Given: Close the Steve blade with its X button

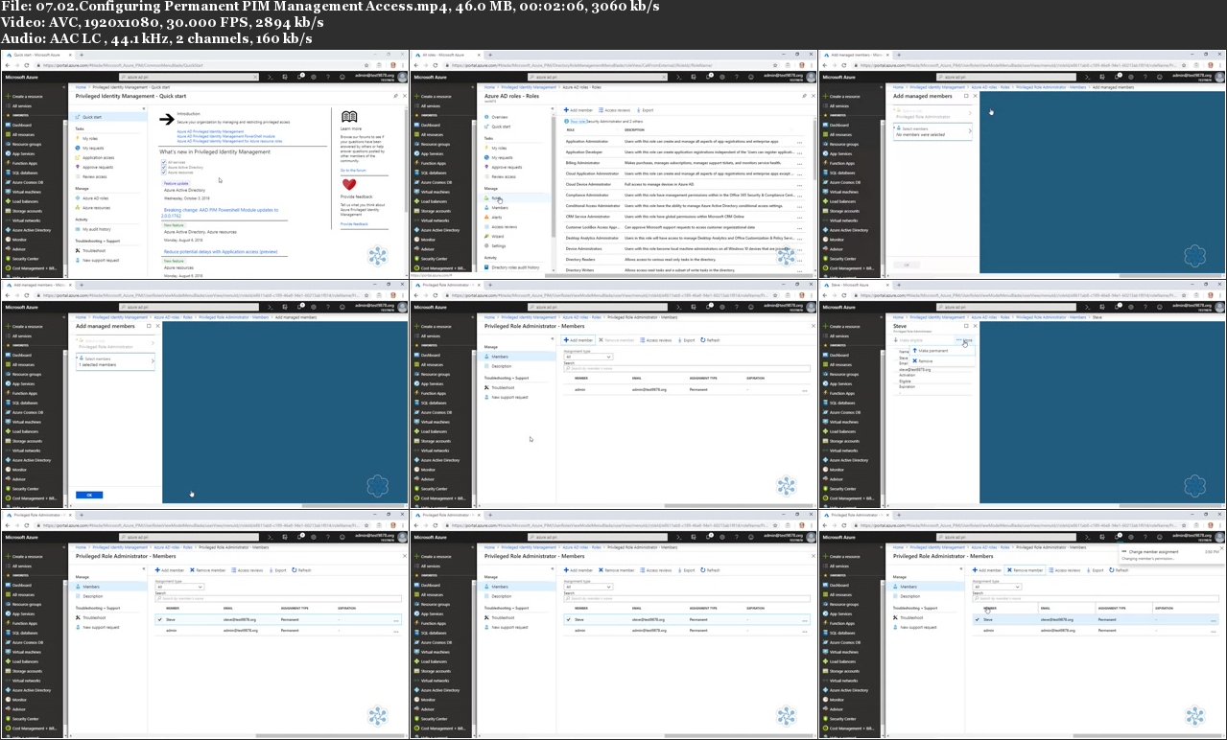Looking at the screenshot, I should point(975,326).
